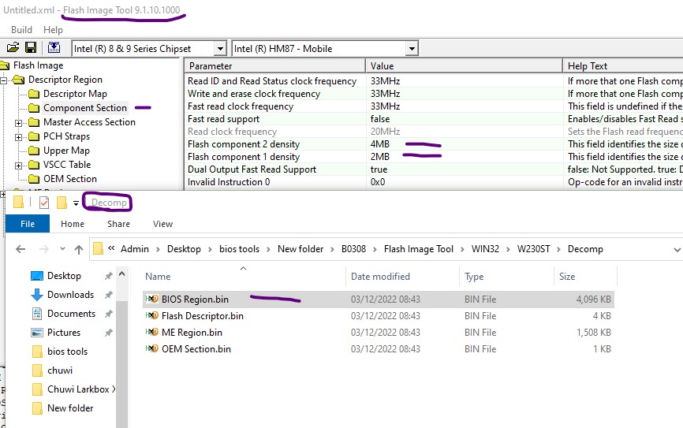Click the Help Text column header
This screenshot has width=683, height=428.
point(623,65)
